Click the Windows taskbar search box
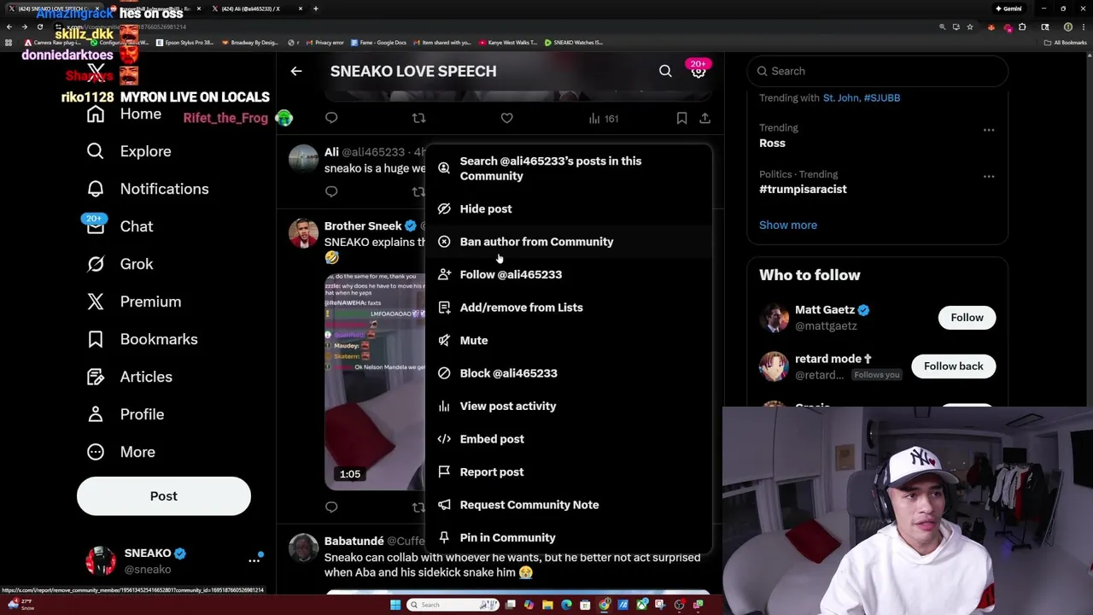 point(452,605)
